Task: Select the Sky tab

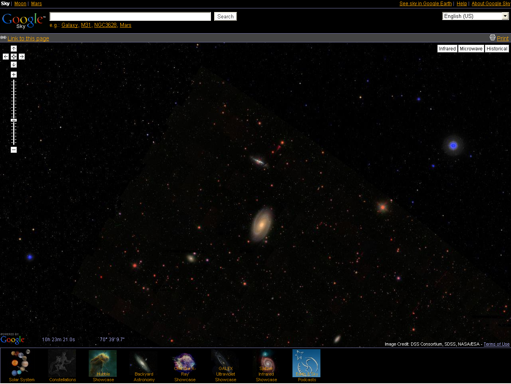Action: 5,4
